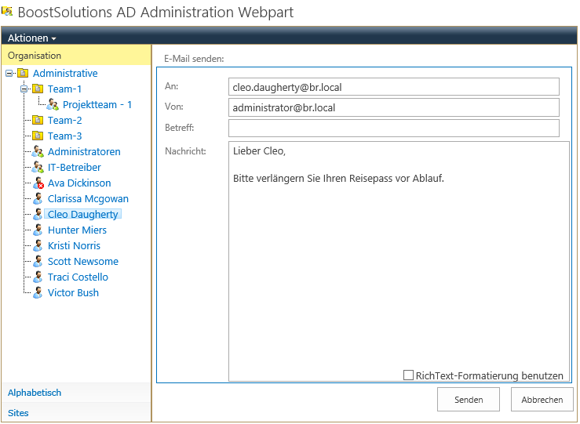Click the IT-Betreiber group icon

click(38, 167)
